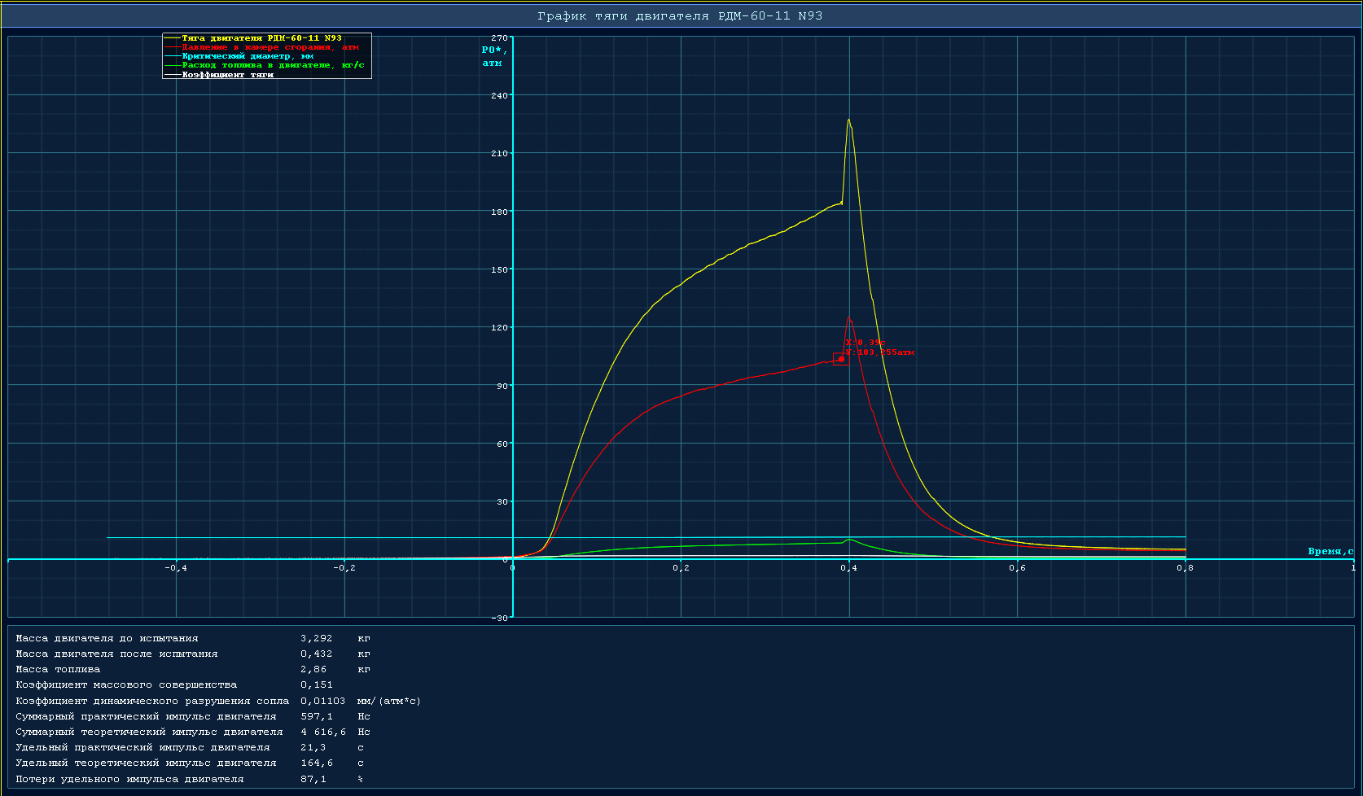Image resolution: width=1363 pixels, height=796 pixels.
Task: Click the value 2,86 кг
Action: pos(335,669)
